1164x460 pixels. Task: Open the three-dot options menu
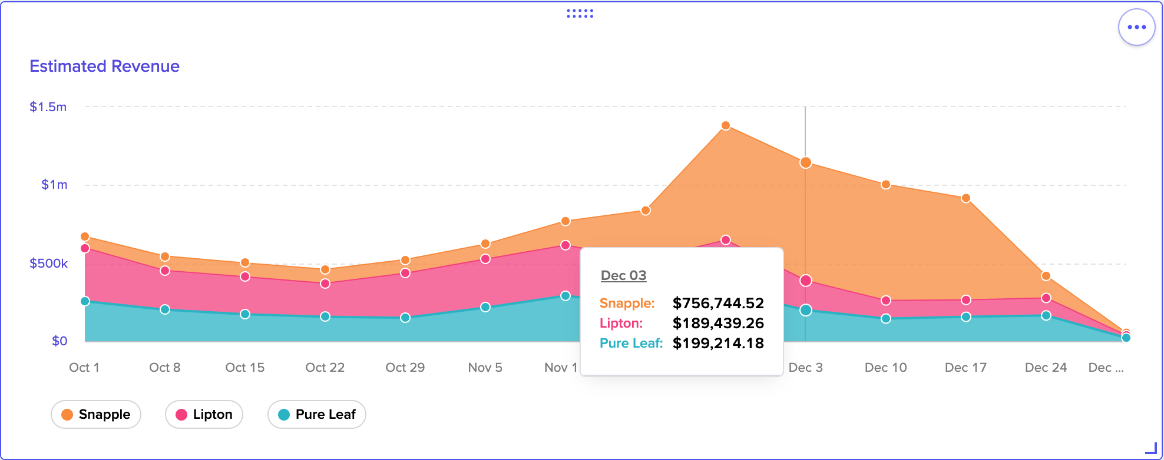(1136, 27)
